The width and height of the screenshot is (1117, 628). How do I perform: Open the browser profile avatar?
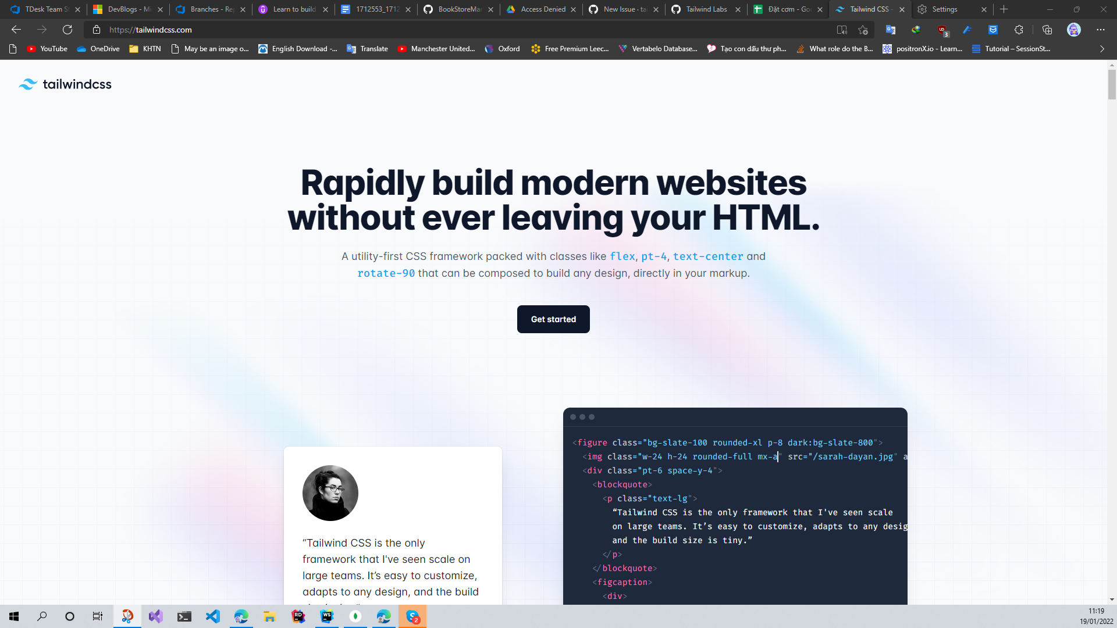(x=1074, y=30)
